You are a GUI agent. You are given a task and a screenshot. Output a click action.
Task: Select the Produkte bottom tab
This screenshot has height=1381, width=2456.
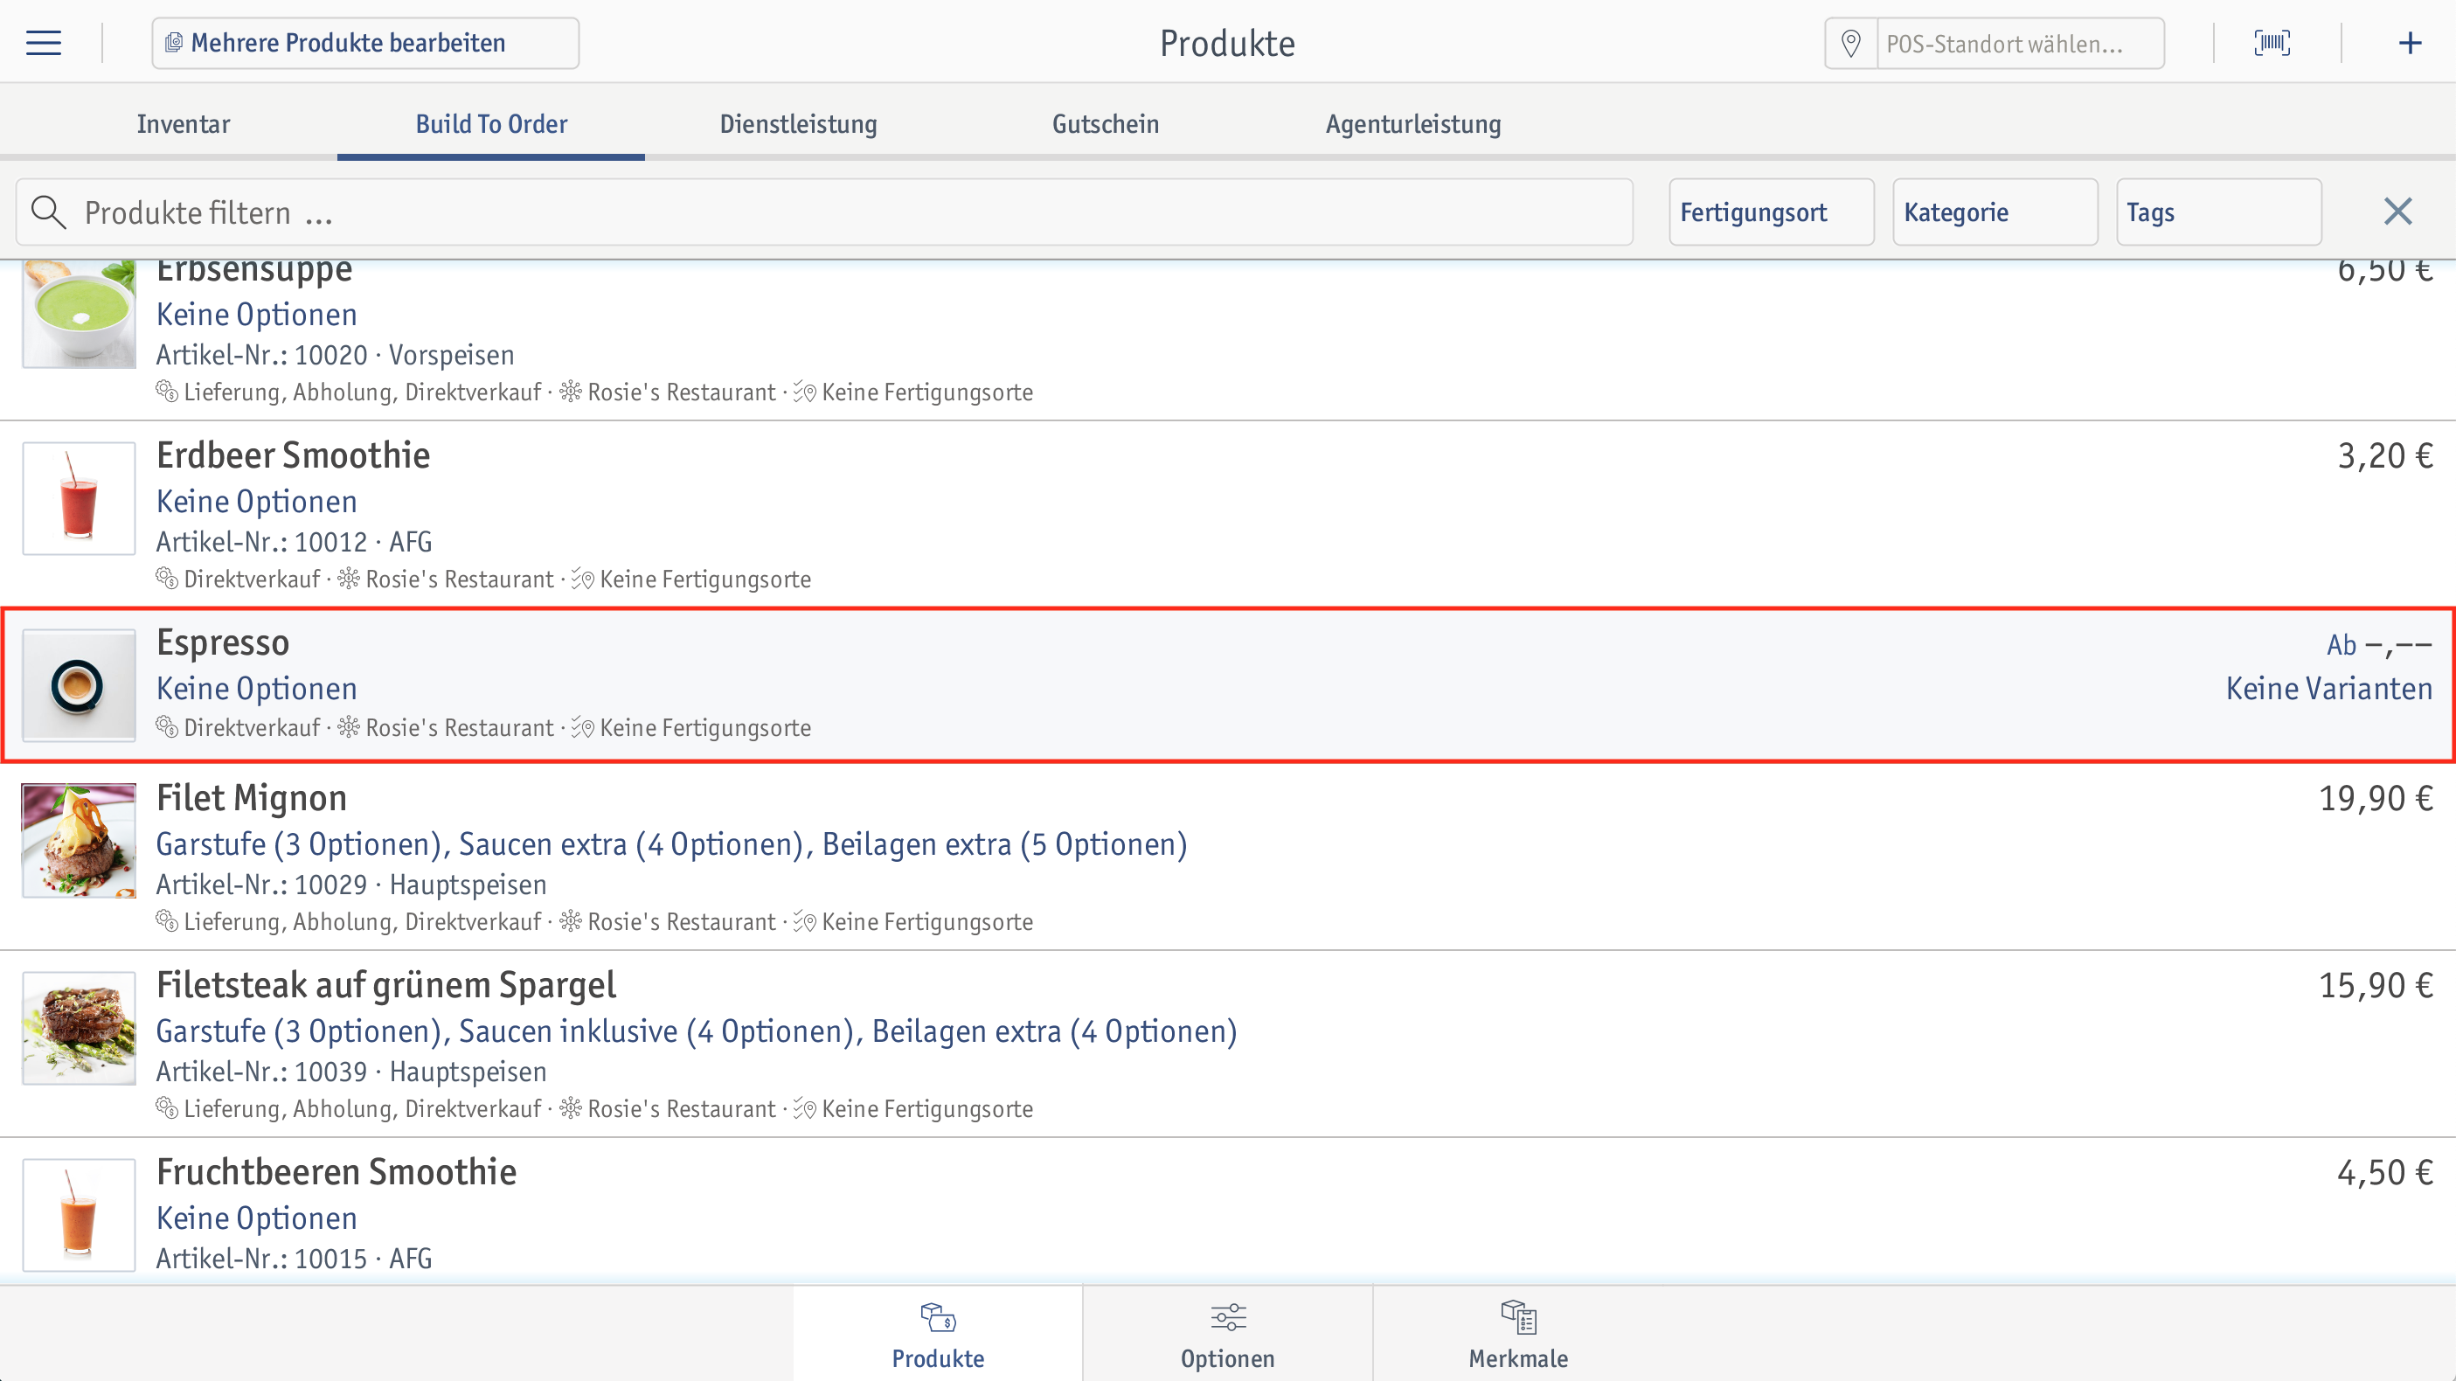coord(938,1333)
